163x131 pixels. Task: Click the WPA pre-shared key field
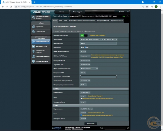[98, 77]
